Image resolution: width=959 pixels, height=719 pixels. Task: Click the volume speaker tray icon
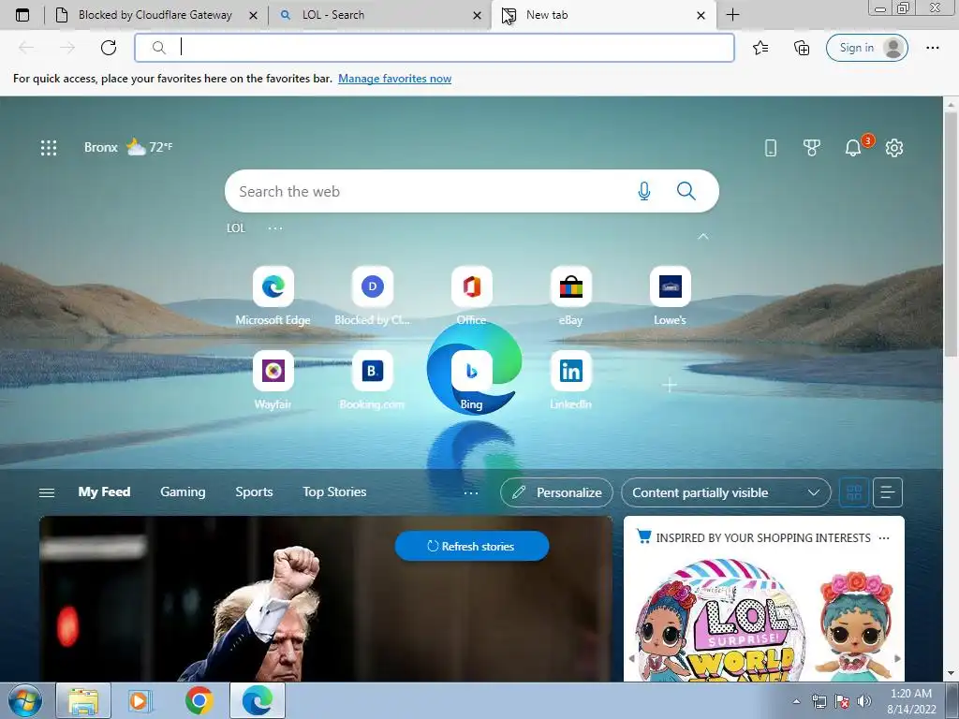[863, 701]
